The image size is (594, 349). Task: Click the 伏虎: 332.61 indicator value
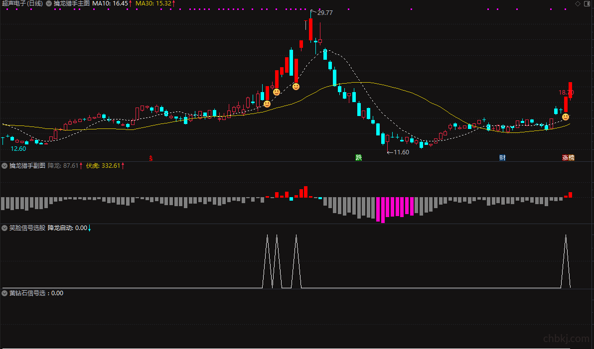(103, 166)
